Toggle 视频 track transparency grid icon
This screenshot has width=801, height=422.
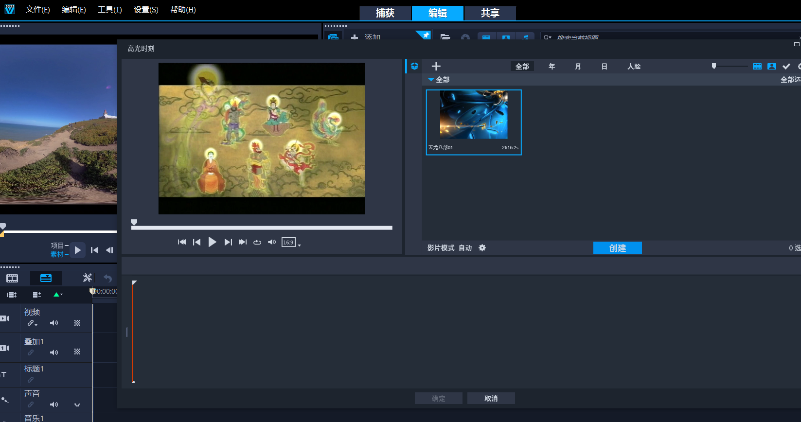(x=77, y=323)
